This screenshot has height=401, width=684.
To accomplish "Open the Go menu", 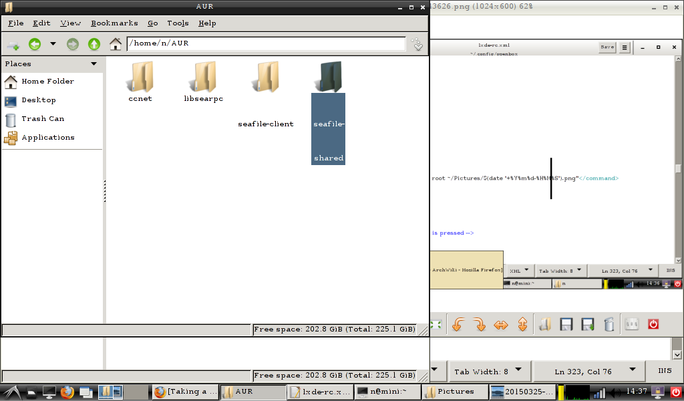I will click(x=153, y=23).
